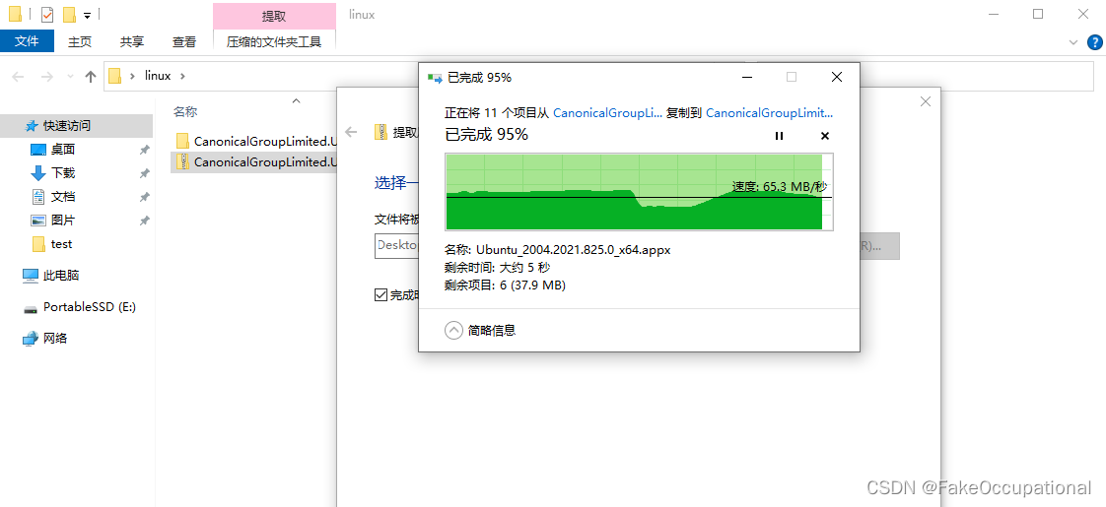The image size is (1106, 507).
Task: Open the source CanonicalGroupLi... link
Action: pyautogui.click(x=607, y=112)
